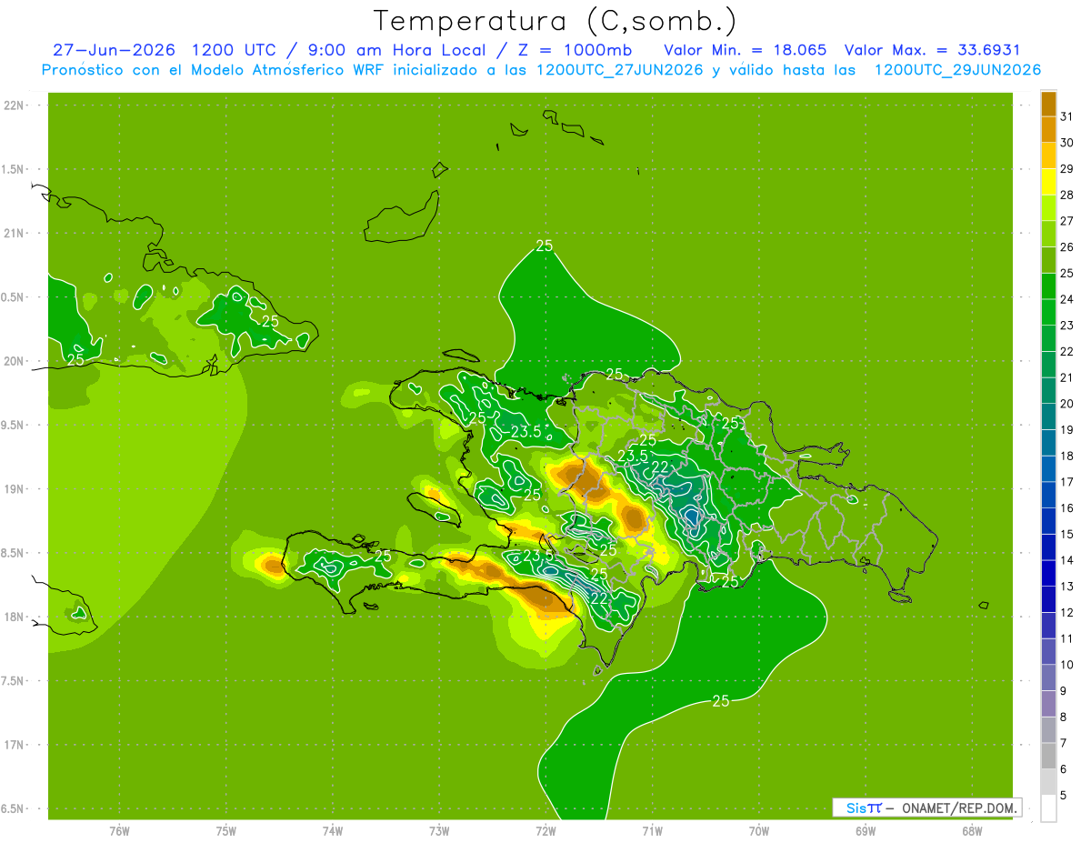The image size is (1091, 843).
Task: Pick the grey legend swatch between 6 and 7
Action: (x=1048, y=756)
